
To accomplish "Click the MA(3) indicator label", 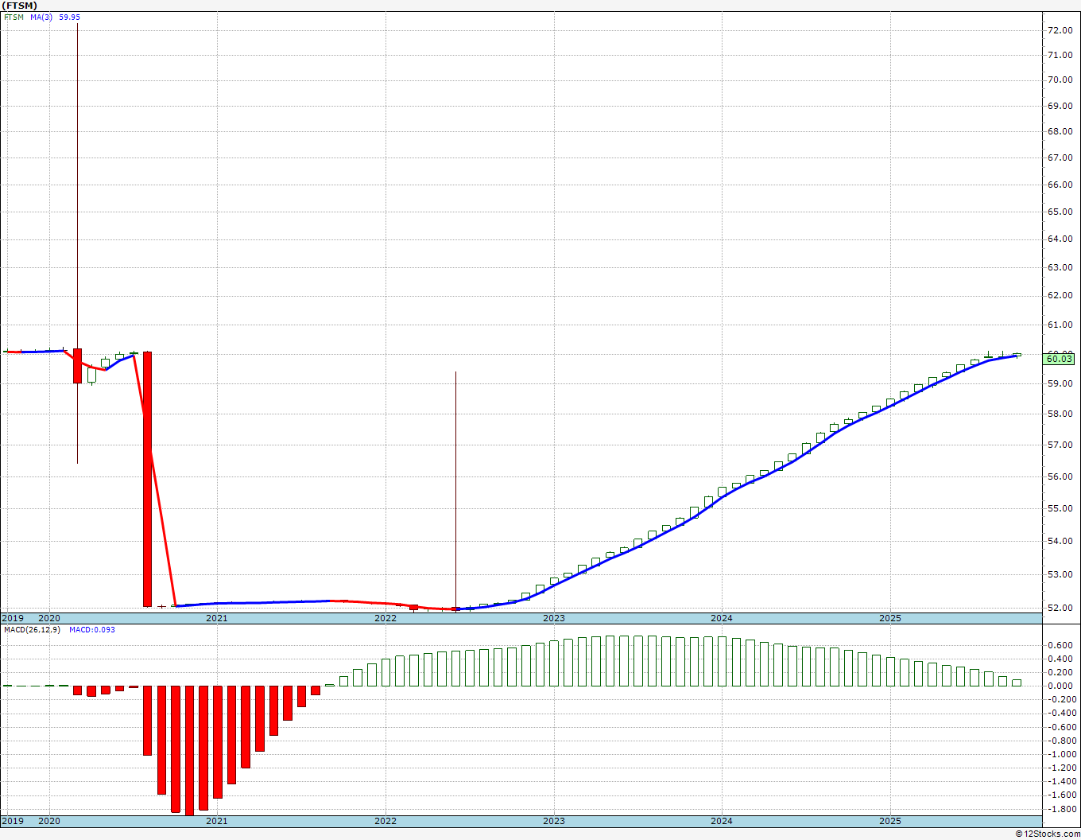I will click(42, 17).
